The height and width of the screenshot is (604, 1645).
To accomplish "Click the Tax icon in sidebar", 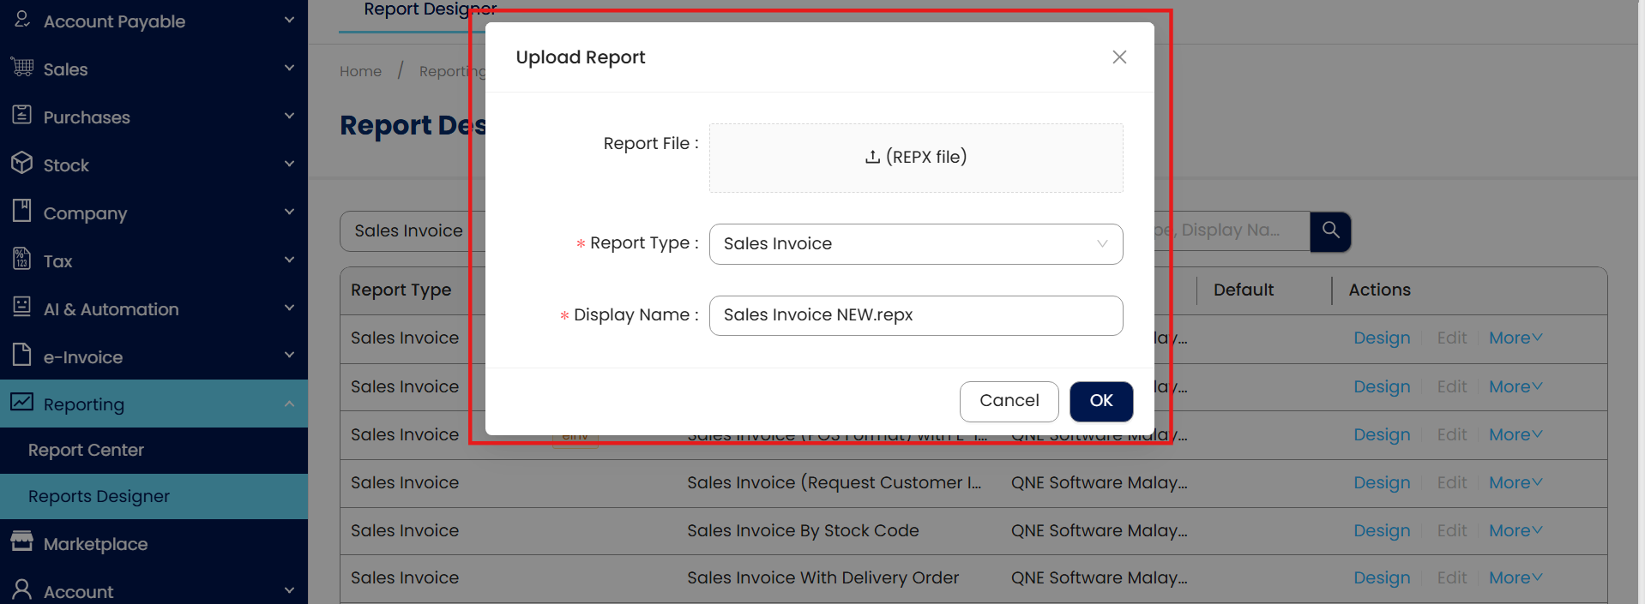I will click(22, 260).
